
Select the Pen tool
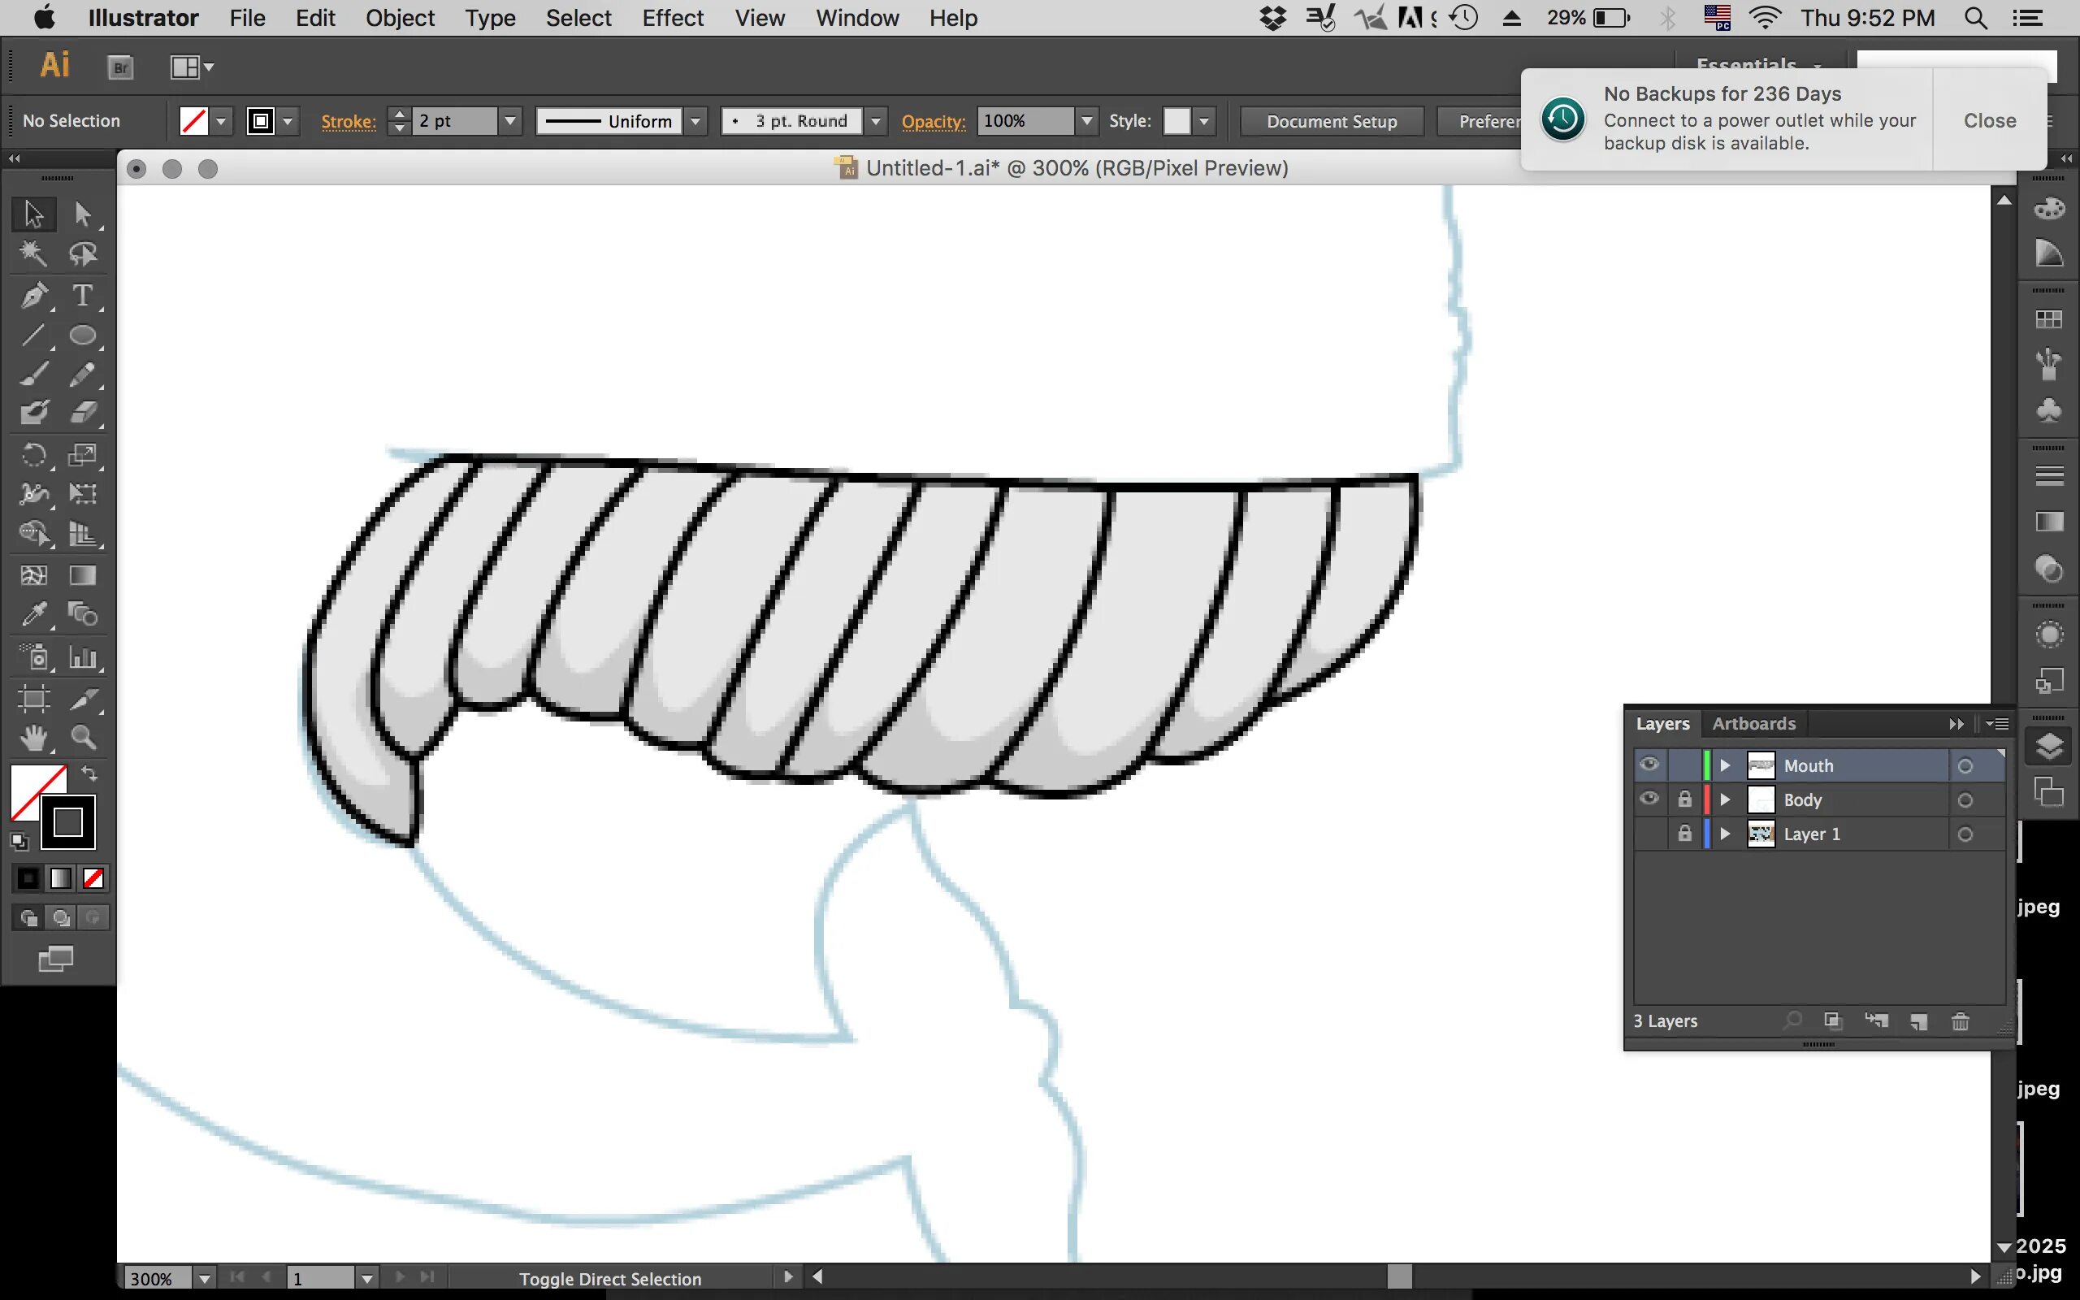pos(33,296)
